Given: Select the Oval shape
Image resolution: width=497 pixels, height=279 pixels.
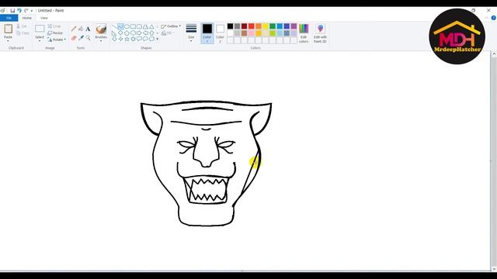Looking at the screenshot, I should (x=127, y=26).
